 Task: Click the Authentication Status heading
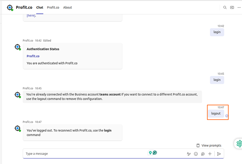tap(43, 49)
